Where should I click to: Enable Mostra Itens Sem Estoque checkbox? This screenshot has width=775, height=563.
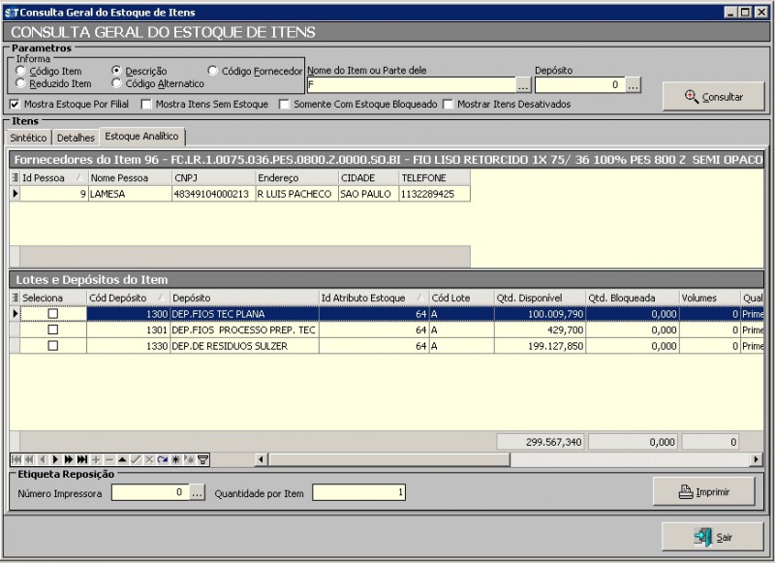147,104
